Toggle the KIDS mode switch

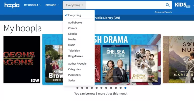182,5
